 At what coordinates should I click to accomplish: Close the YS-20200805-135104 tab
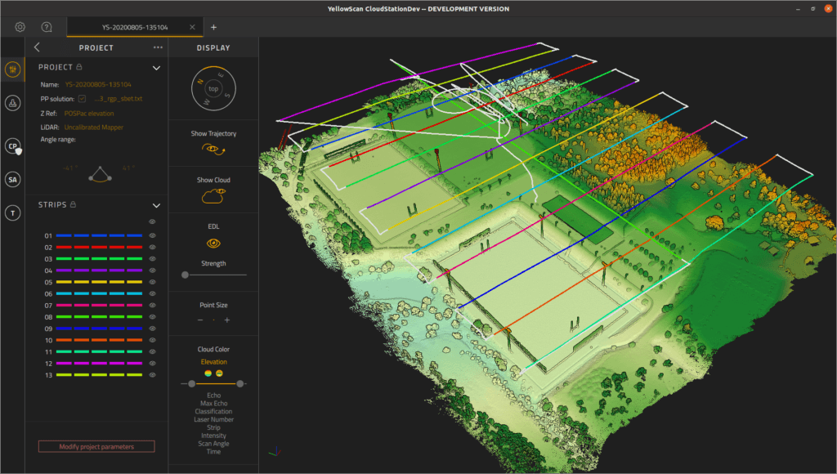click(192, 27)
